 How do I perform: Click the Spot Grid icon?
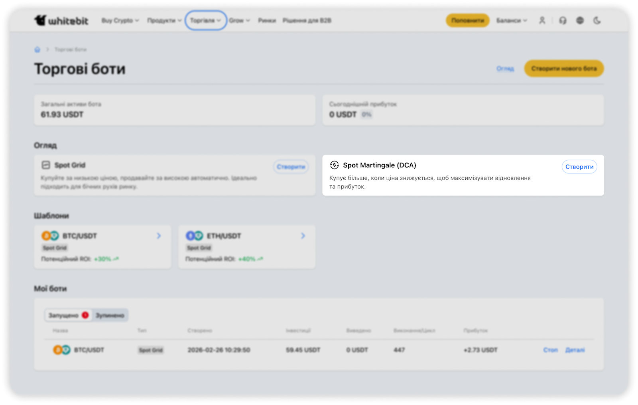coord(46,165)
